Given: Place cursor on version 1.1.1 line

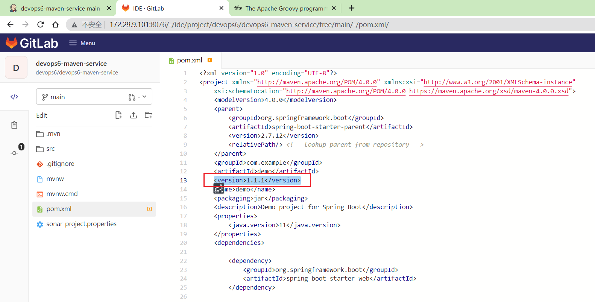Looking at the screenshot, I should click(257, 180).
